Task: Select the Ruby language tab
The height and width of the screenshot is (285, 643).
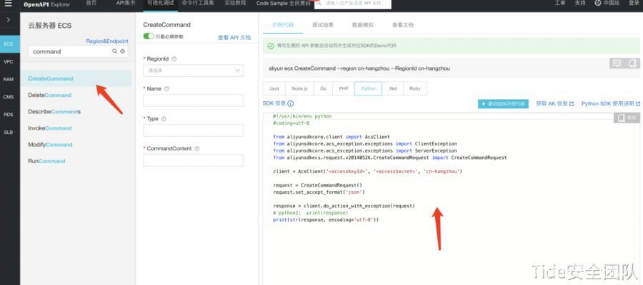Action: tap(415, 88)
